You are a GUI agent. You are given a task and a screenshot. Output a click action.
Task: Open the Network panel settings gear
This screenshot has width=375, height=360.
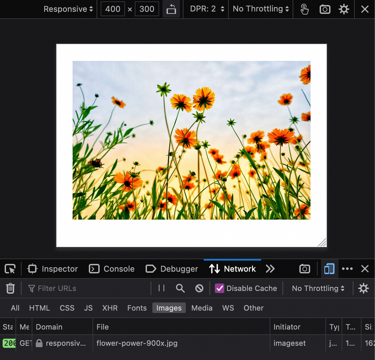pyautogui.click(x=363, y=288)
